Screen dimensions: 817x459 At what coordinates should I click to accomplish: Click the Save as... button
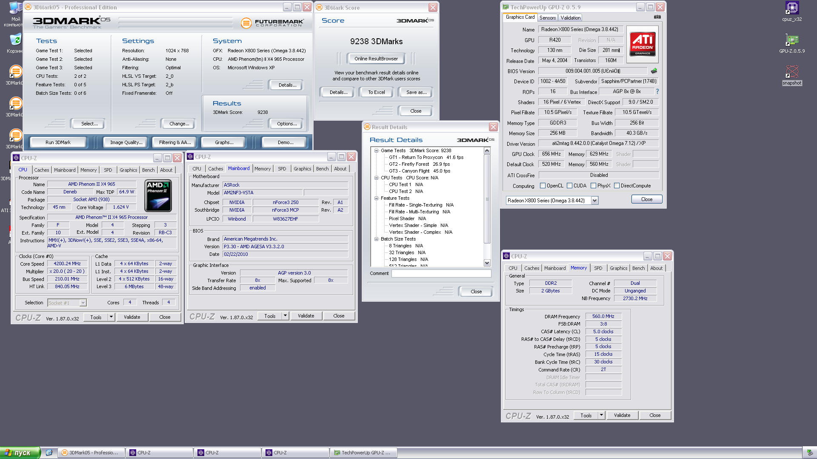coord(416,92)
